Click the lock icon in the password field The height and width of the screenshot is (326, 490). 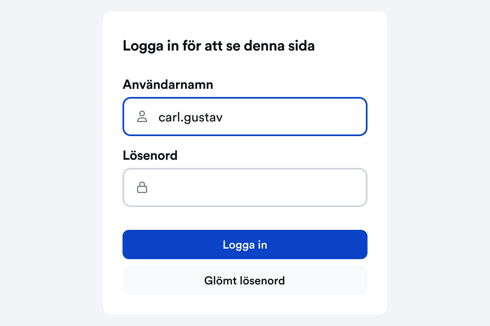point(142,187)
